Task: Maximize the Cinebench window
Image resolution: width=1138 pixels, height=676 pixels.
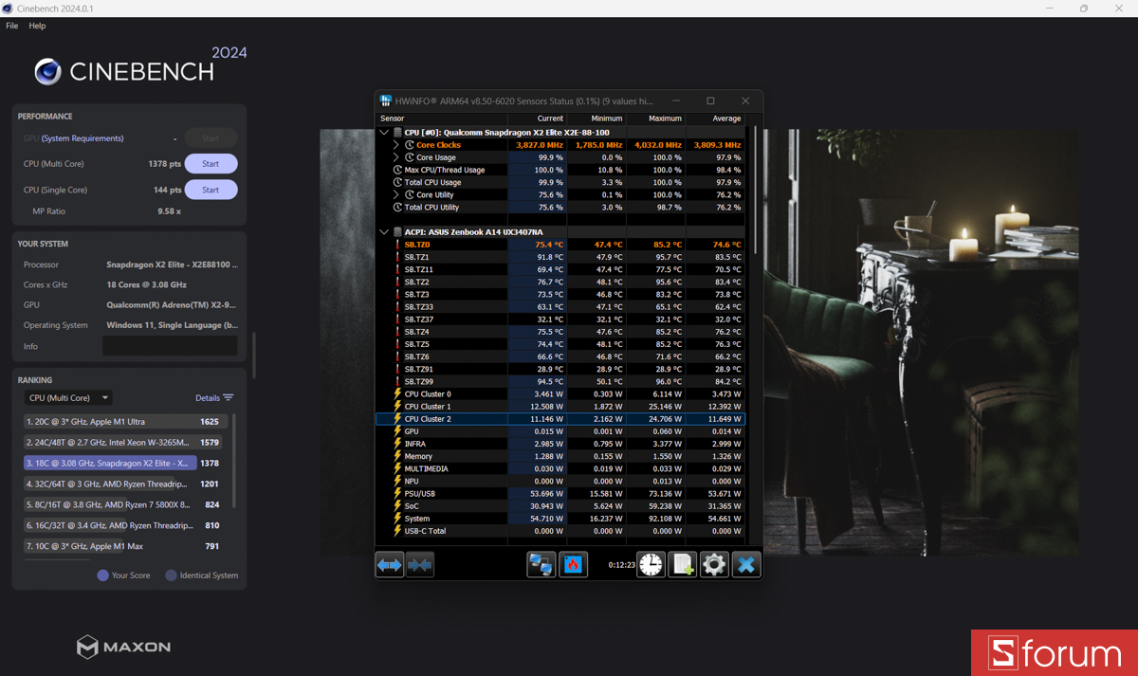Action: click(x=1084, y=9)
